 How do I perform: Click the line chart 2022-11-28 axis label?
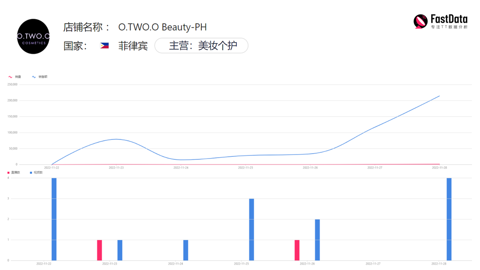tap(439, 167)
